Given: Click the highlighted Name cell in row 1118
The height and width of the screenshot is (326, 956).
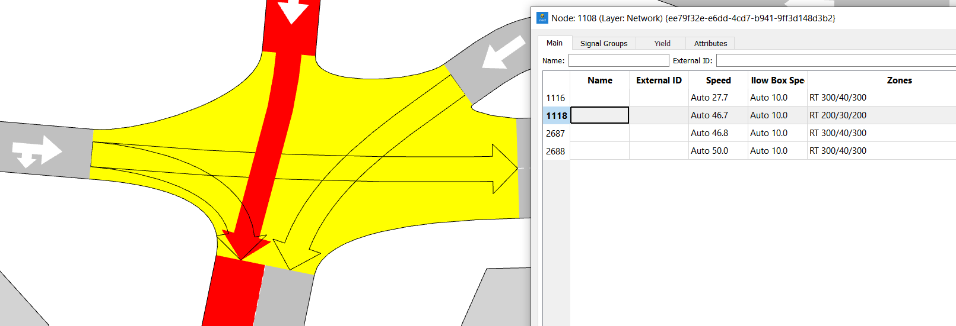Looking at the screenshot, I should click(x=599, y=115).
